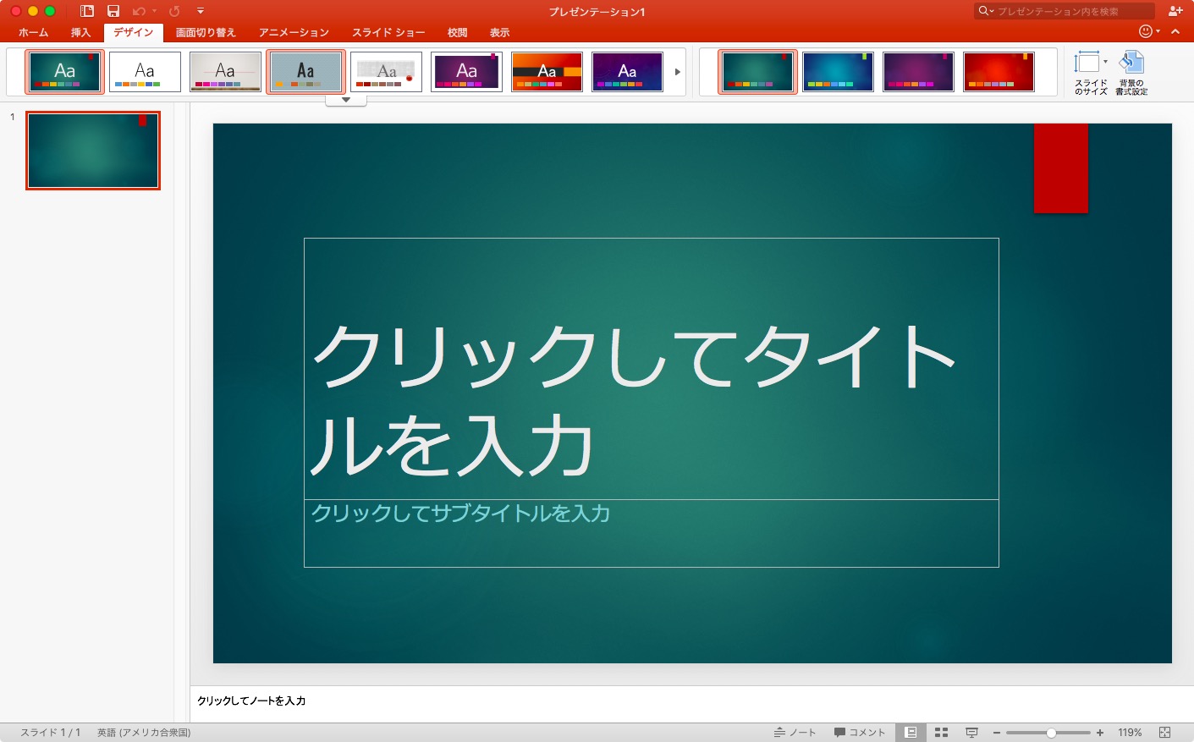Open the ホーム tab
Screen dimensions: 1194x742
[34, 32]
